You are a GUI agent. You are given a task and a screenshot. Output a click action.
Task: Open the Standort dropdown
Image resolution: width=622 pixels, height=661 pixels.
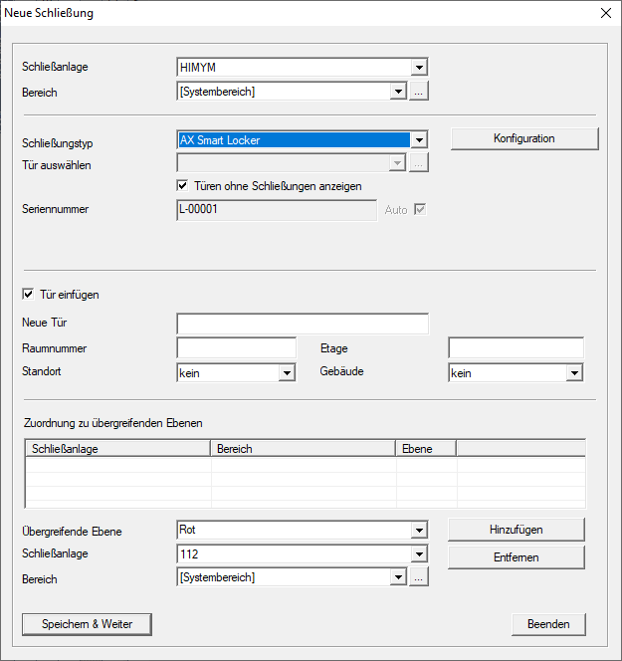coord(288,373)
